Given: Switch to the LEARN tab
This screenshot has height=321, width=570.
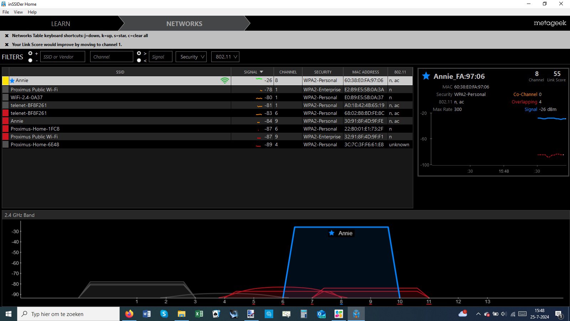Looking at the screenshot, I should 61,24.
